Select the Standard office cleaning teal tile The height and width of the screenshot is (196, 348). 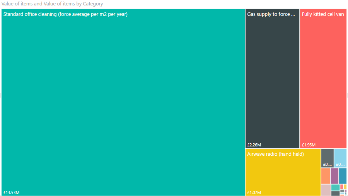[123, 102]
